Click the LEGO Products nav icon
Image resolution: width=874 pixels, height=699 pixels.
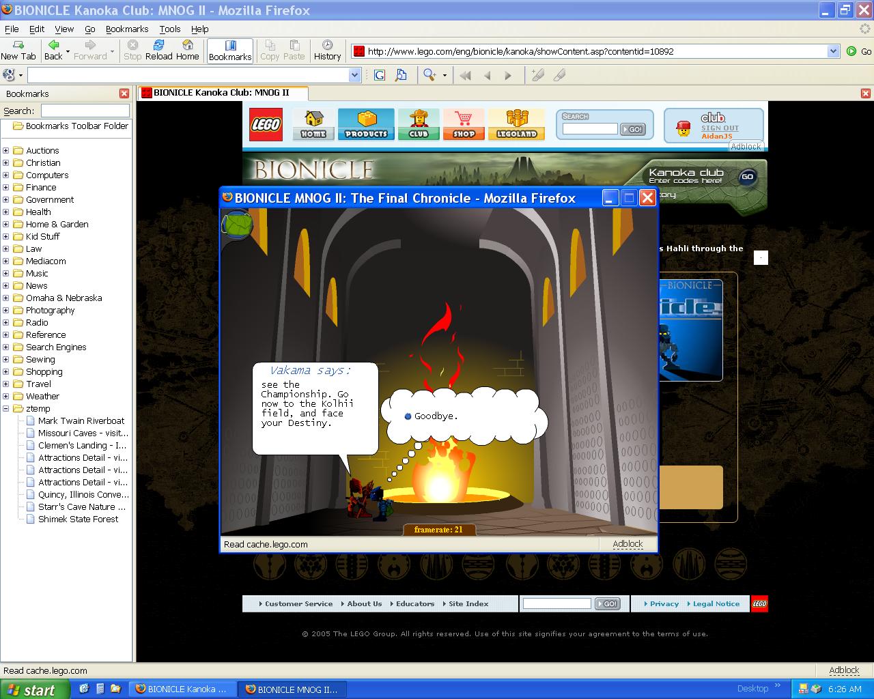(366, 124)
